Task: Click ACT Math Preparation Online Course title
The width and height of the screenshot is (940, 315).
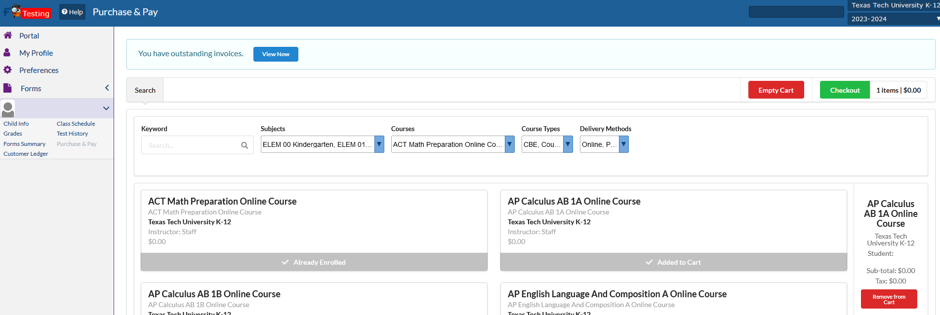Action: tap(222, 201)
